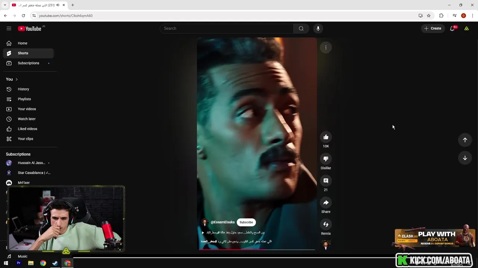View site information icon in address bar
This screenshot has width=478, height=268.
(34, 16)
